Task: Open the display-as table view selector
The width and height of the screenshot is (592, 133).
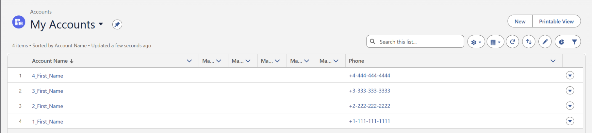Action: (x=495, y=42)
